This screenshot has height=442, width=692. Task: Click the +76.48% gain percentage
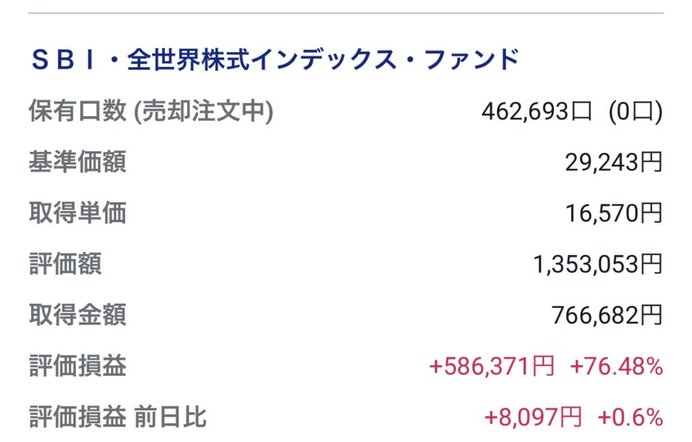point(616,366)
